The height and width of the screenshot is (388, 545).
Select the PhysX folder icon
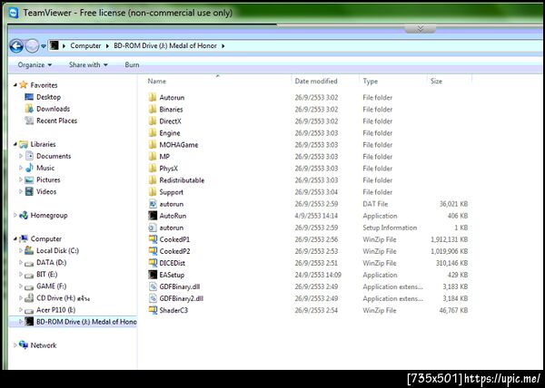pyautogui.click(x=153, y=169)
